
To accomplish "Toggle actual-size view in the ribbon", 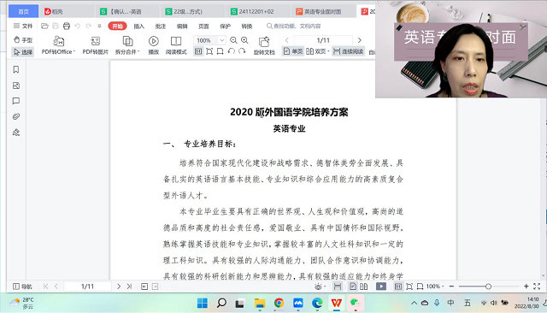I will (x=198, y=51).
